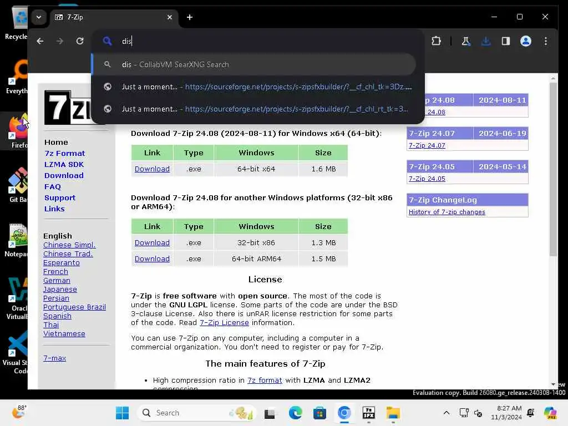Open the weather widget showing 88°
This screenshot has width=568, height=426.
tap(19, 412)
